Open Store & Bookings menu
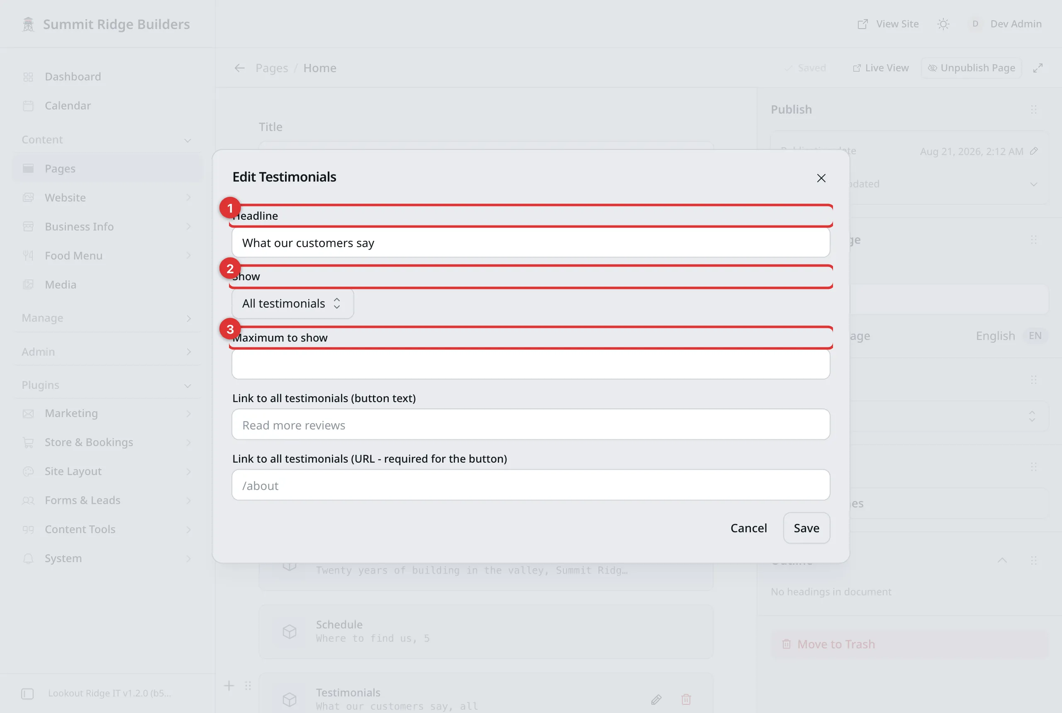 coord(107,442)
